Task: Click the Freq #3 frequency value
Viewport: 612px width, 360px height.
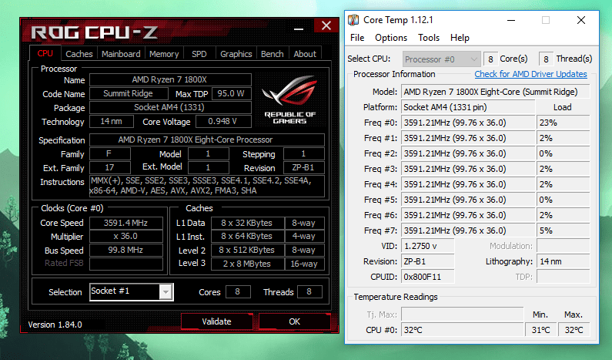Action: pyautogui.click(x=468, y=169)
